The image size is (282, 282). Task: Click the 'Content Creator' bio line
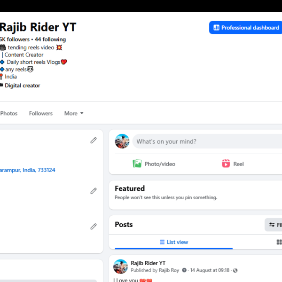click(x=24, y=55)
